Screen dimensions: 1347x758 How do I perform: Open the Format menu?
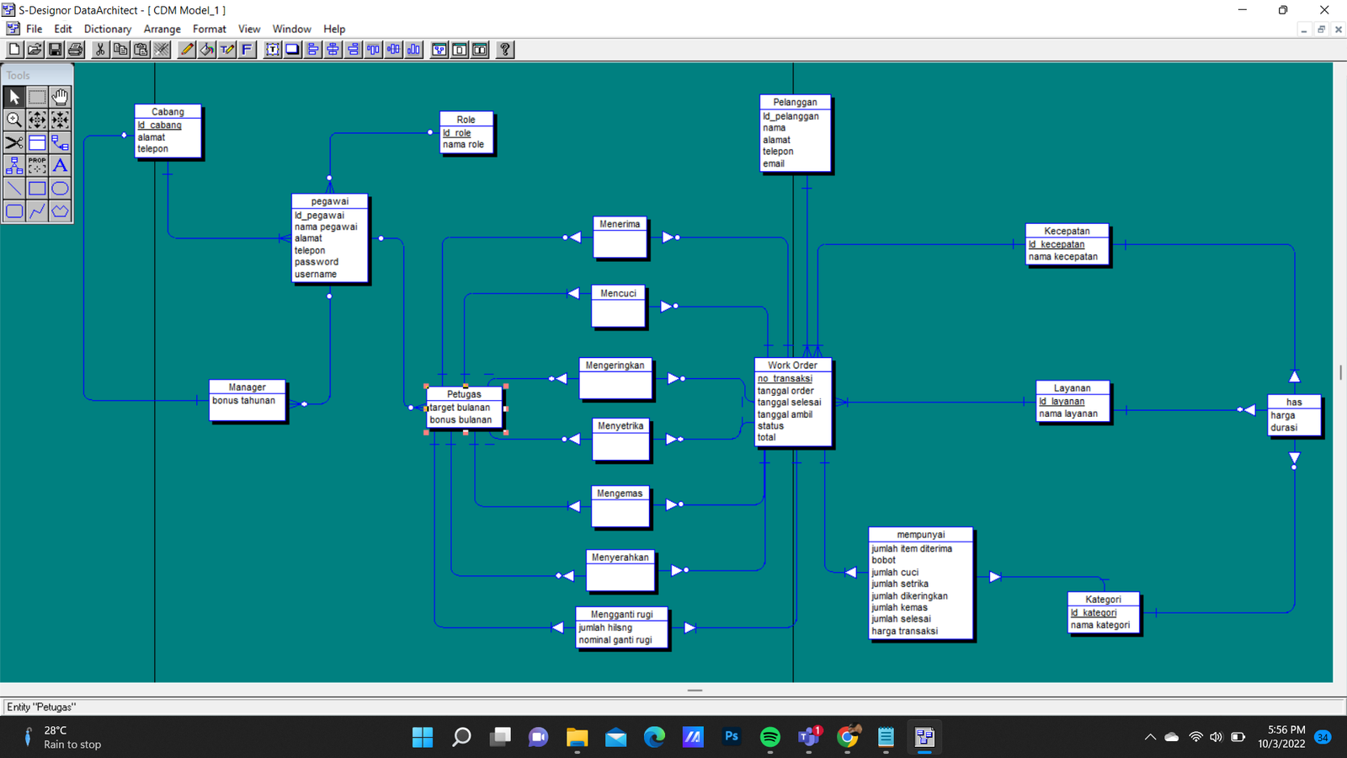pos(209,29)
